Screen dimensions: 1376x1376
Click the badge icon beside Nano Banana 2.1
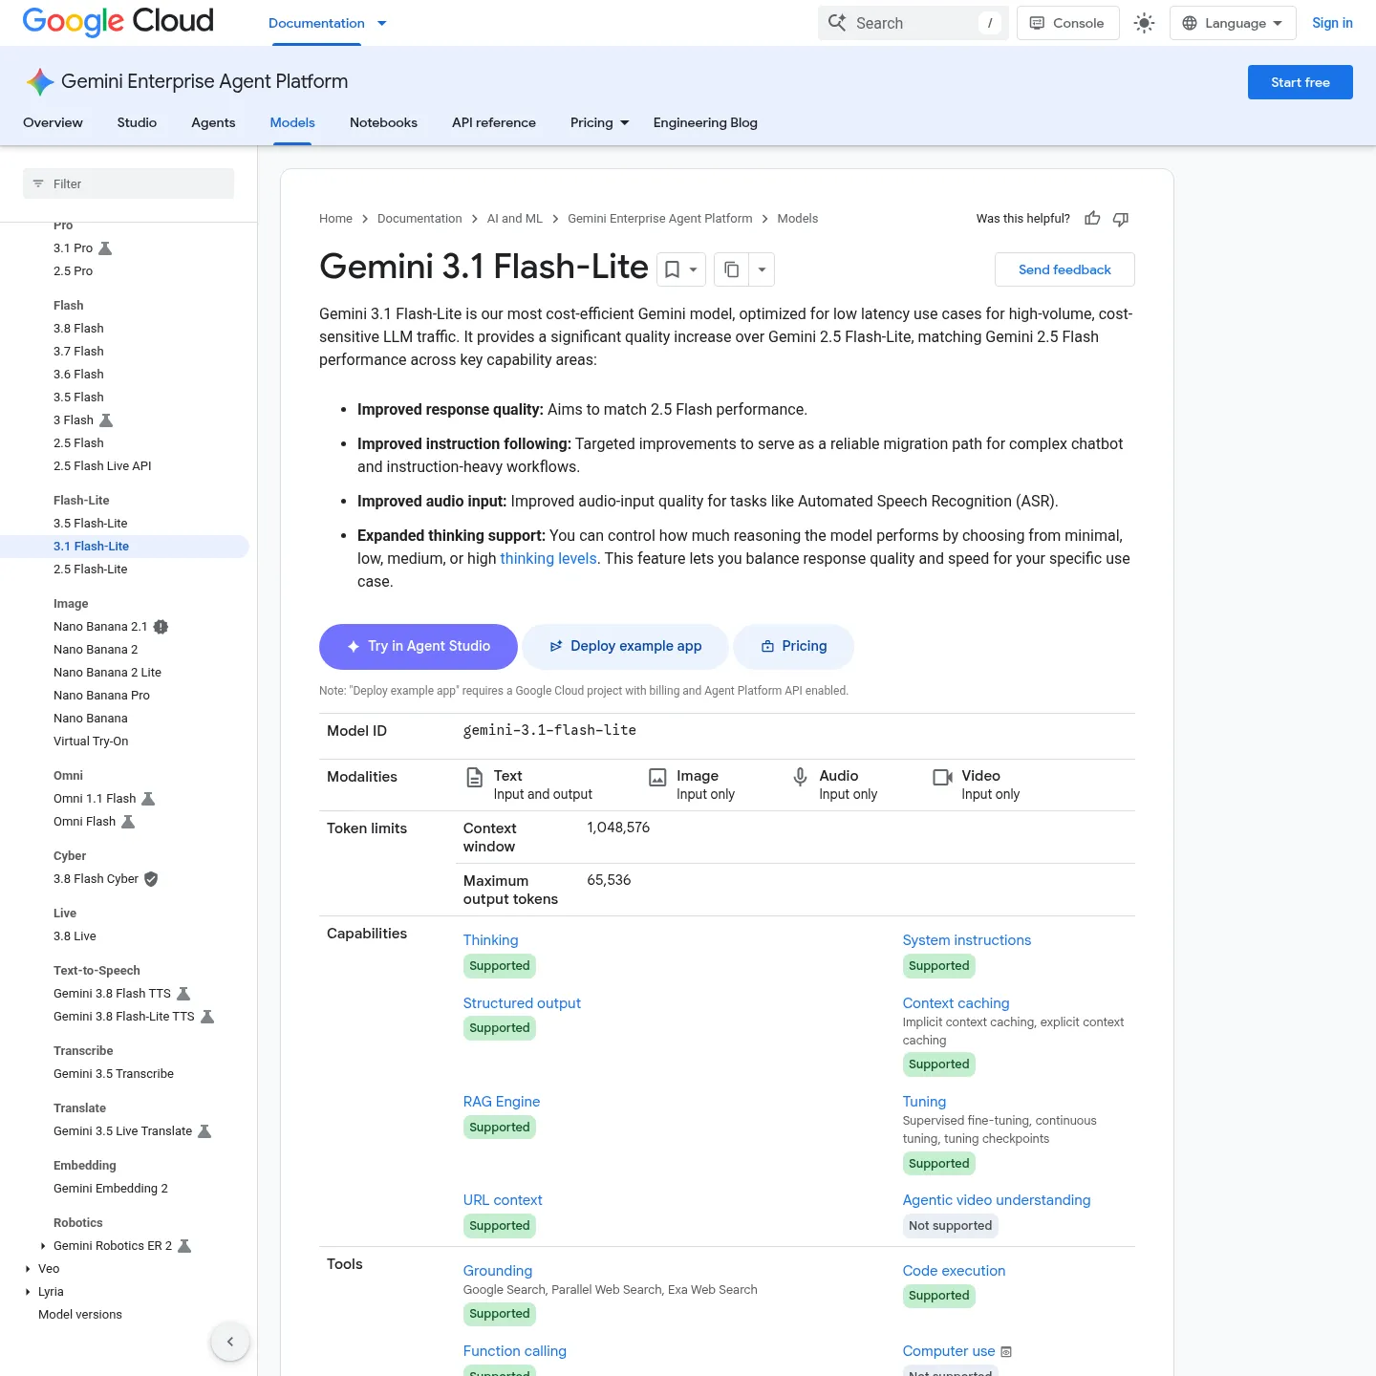tap(161, 627)
